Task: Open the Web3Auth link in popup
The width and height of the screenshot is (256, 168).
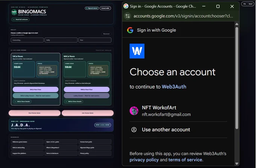Action: pyautogui.click(x=174, y=87)
